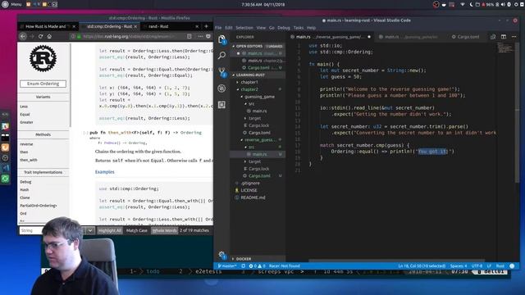Open the File menu in VS Code

(218, 28)
